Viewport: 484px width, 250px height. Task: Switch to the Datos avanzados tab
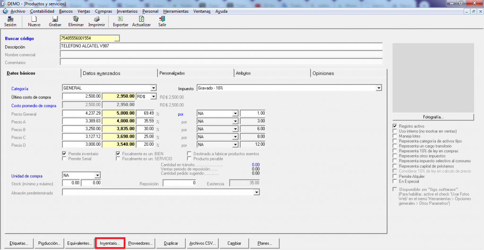101,73
